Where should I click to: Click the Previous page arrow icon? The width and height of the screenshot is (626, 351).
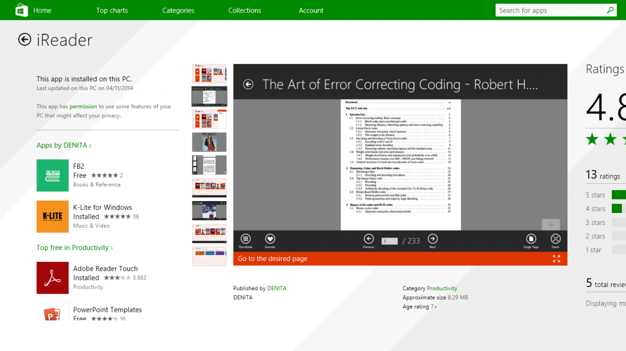click(369, 239)
